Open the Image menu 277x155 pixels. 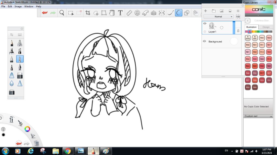click(18, 6)
